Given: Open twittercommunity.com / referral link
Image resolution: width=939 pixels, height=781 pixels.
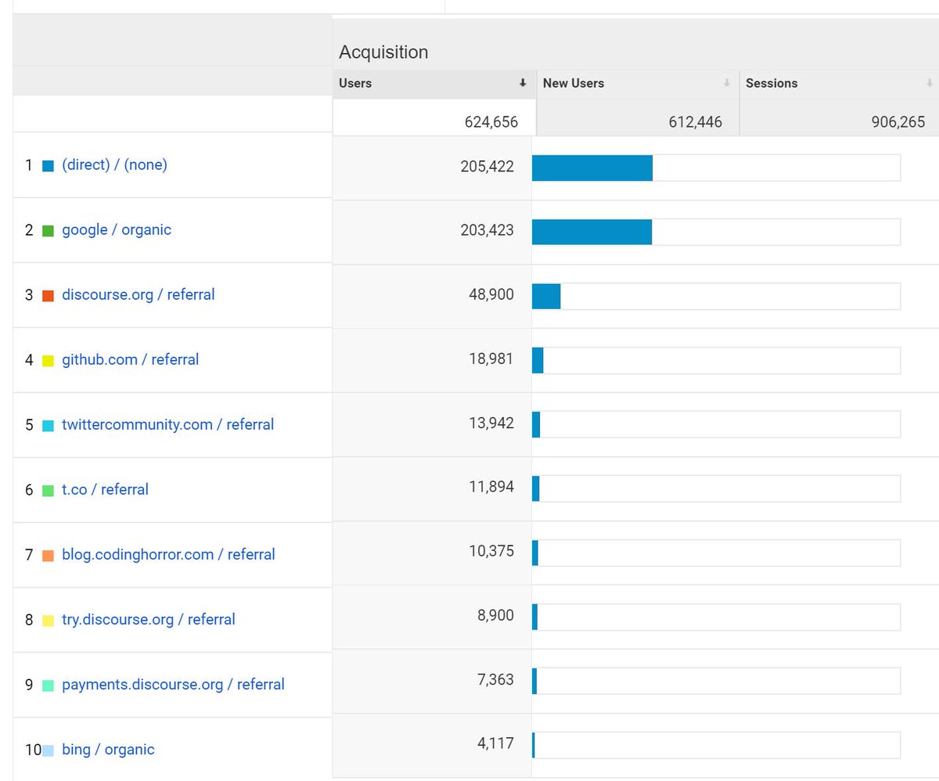Looking at the screenshot, I should 167,425.
